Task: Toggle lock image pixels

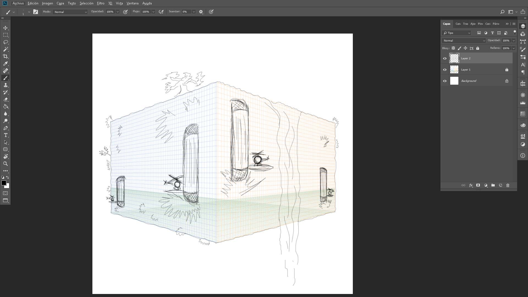Action: 459,48
